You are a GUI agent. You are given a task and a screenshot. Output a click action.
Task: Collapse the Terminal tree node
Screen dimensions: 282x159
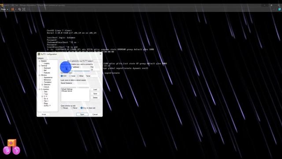pyautogui.click(x=40, y=66)
